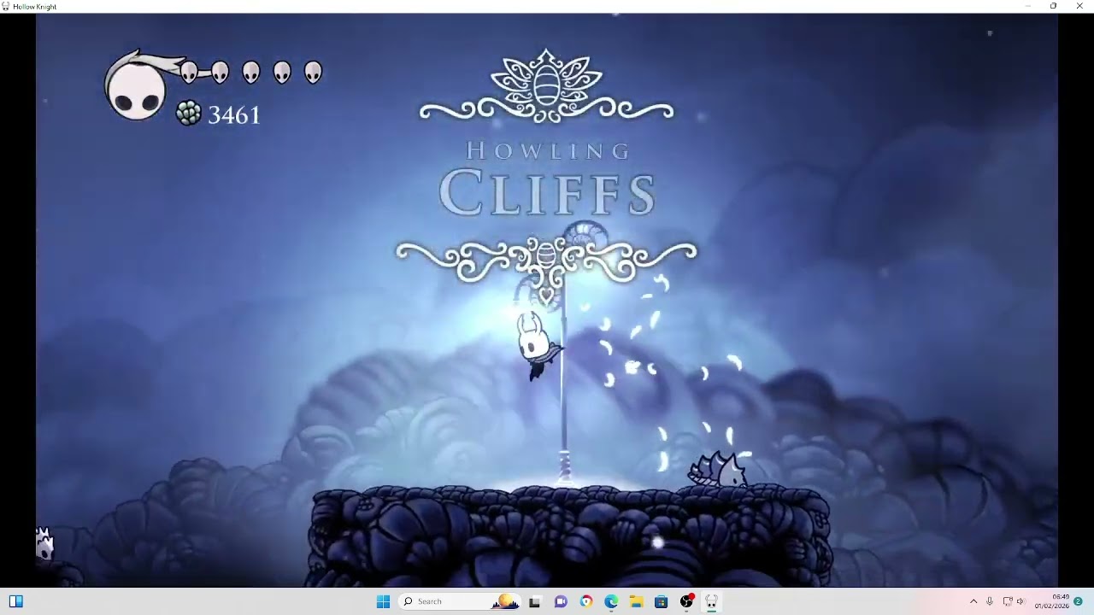Click the Hollow Knight icon in the title bar
The height and width of the screenshot is (615, 1094).
(5, 6)
